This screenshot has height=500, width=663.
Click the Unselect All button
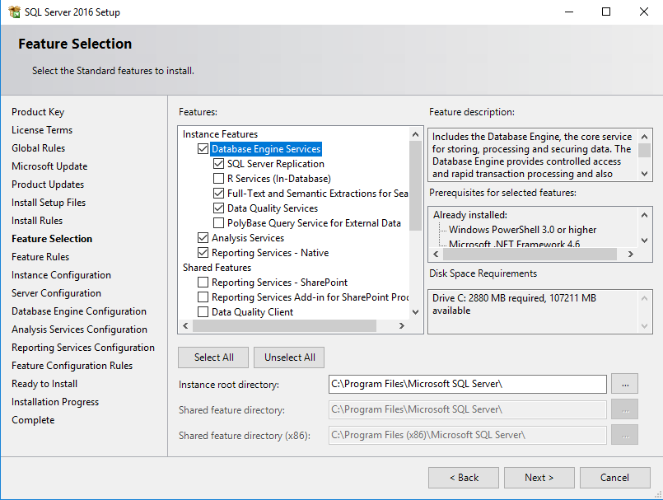click(289, 357)
